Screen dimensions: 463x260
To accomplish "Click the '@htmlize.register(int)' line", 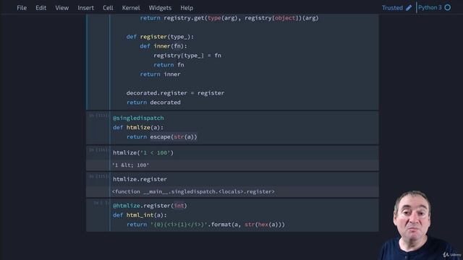I will pyautogui.click(x=150, y=206).
